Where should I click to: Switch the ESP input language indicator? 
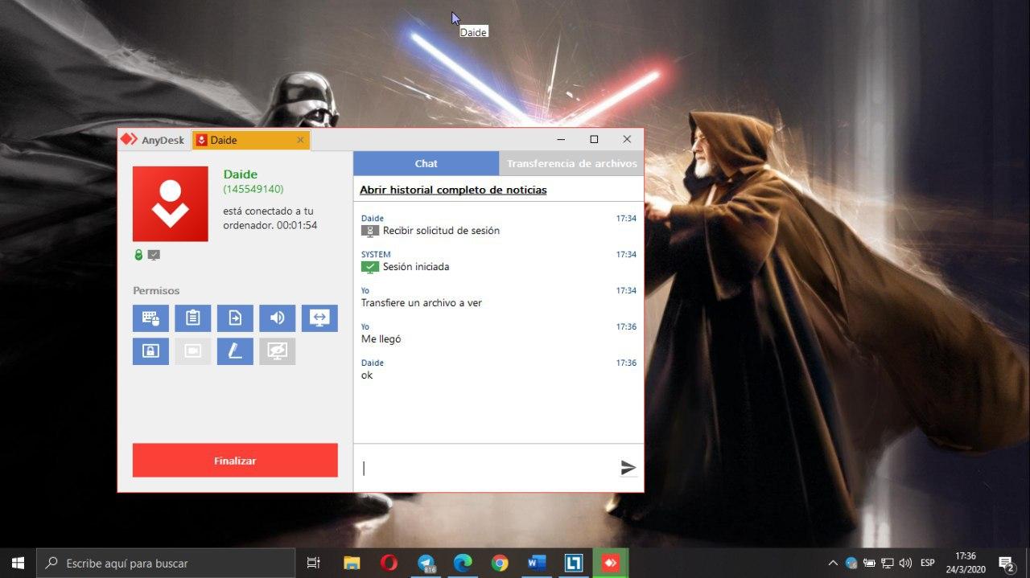(928, 563)
